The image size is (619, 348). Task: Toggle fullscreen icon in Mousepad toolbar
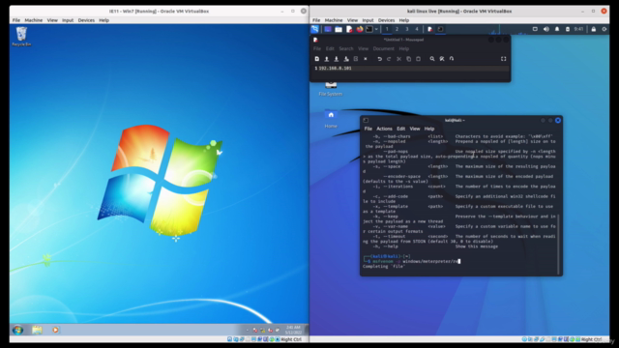503,59
